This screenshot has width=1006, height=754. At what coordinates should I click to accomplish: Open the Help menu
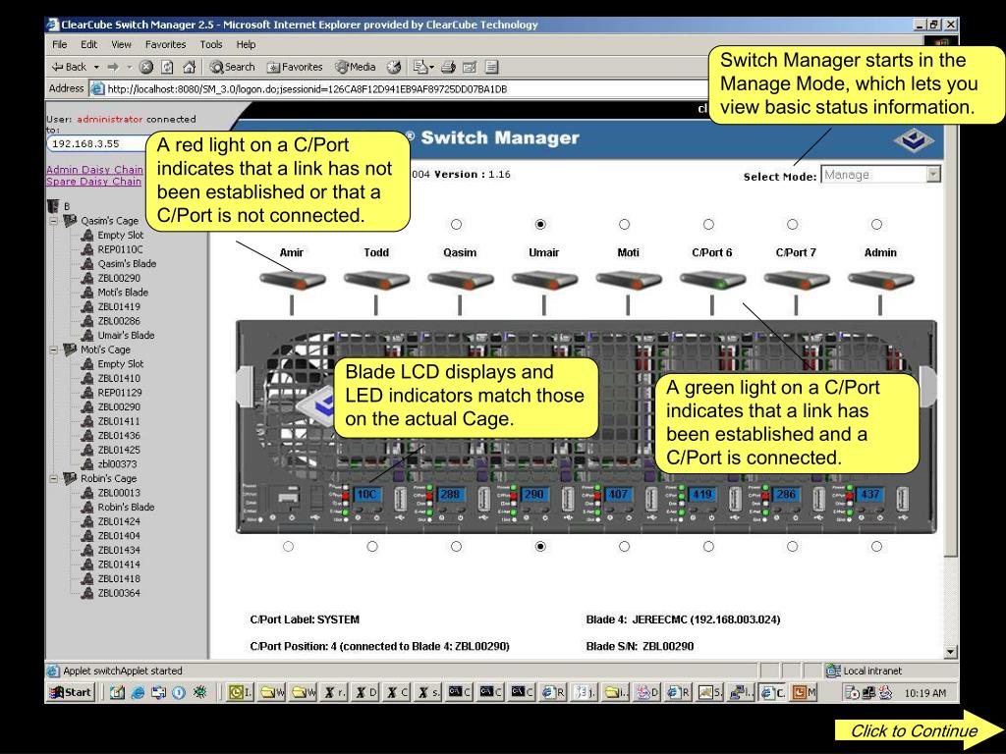(x=246, y=44)
